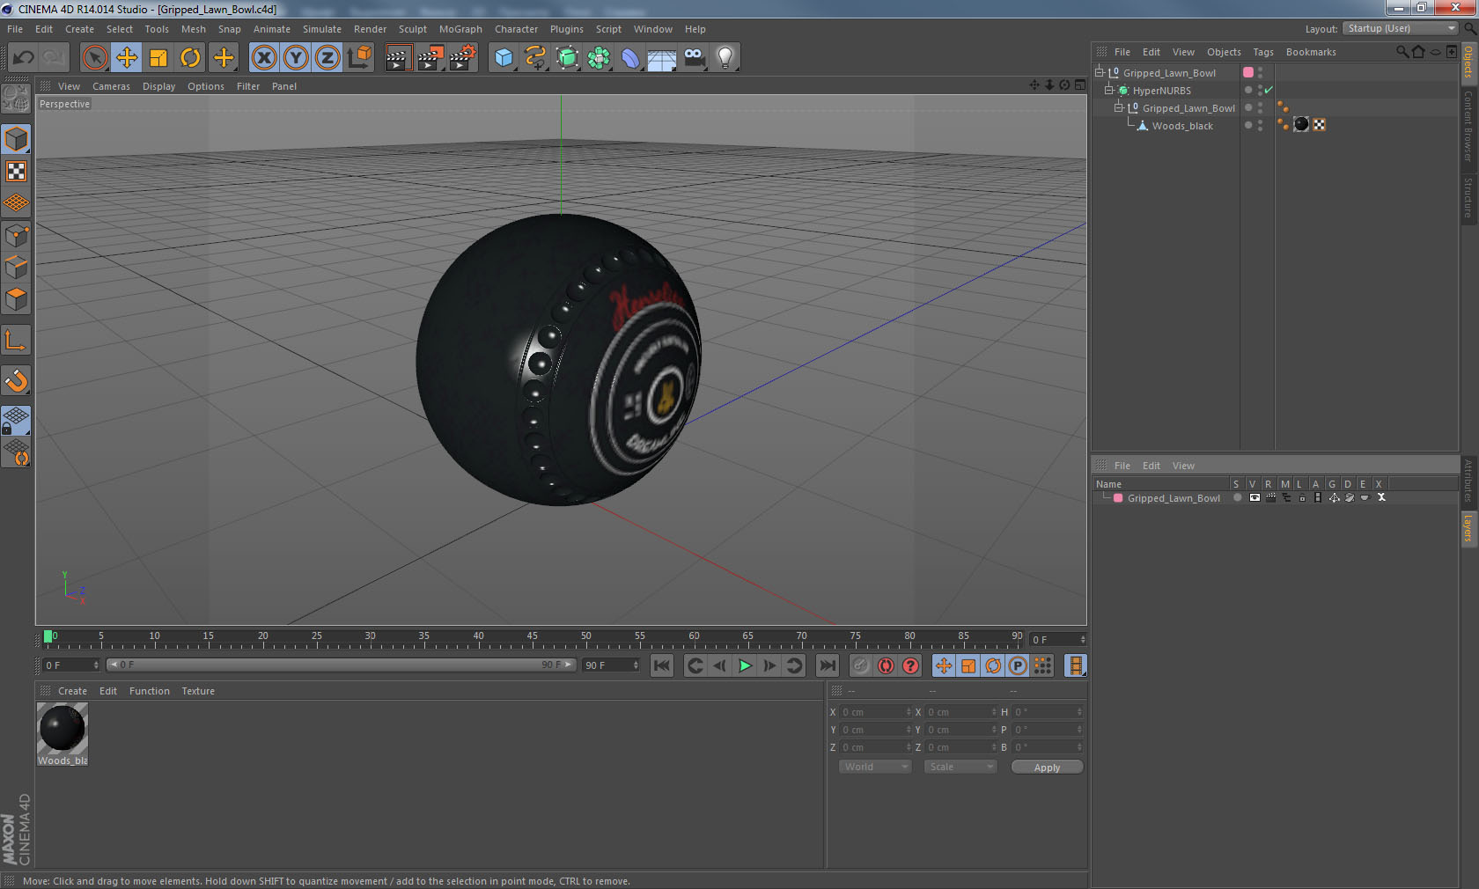Screen dimensions: 1479x889
Task: Enable axis tool L icon
Action: 16,340
